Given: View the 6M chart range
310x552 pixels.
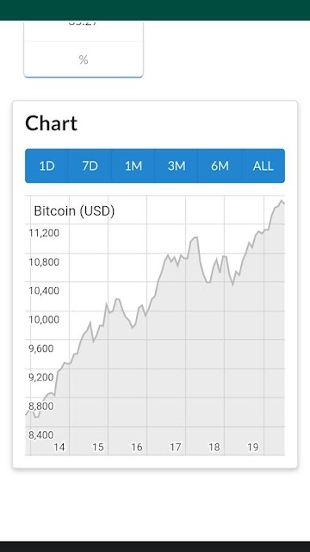Looking at the screenshot, I should (220, 166).
